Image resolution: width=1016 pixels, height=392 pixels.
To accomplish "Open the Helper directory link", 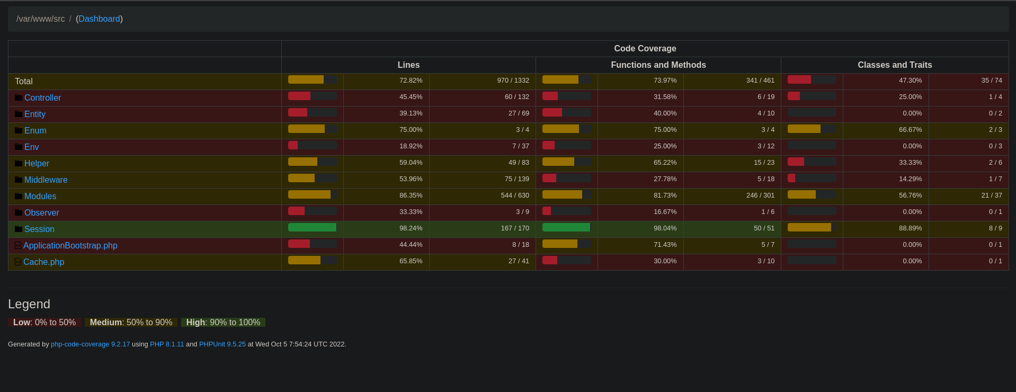I will coord(37,163).
